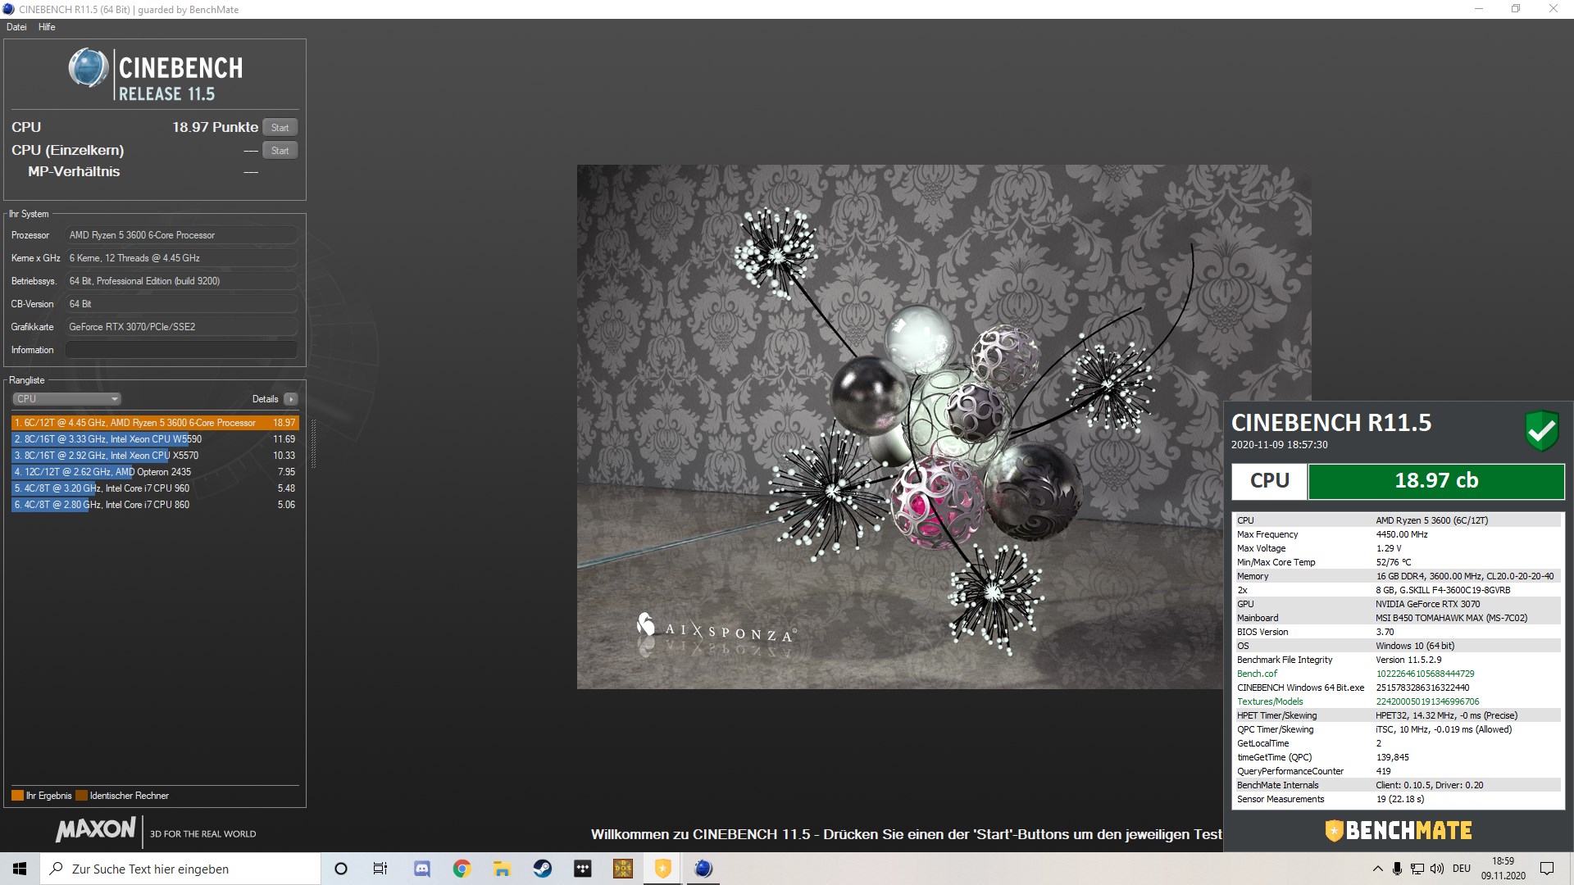Image resolution: width=1574 pixels, height=885 pixels.
Task: Open the Windows Start menu
Action: click(20, 869)
